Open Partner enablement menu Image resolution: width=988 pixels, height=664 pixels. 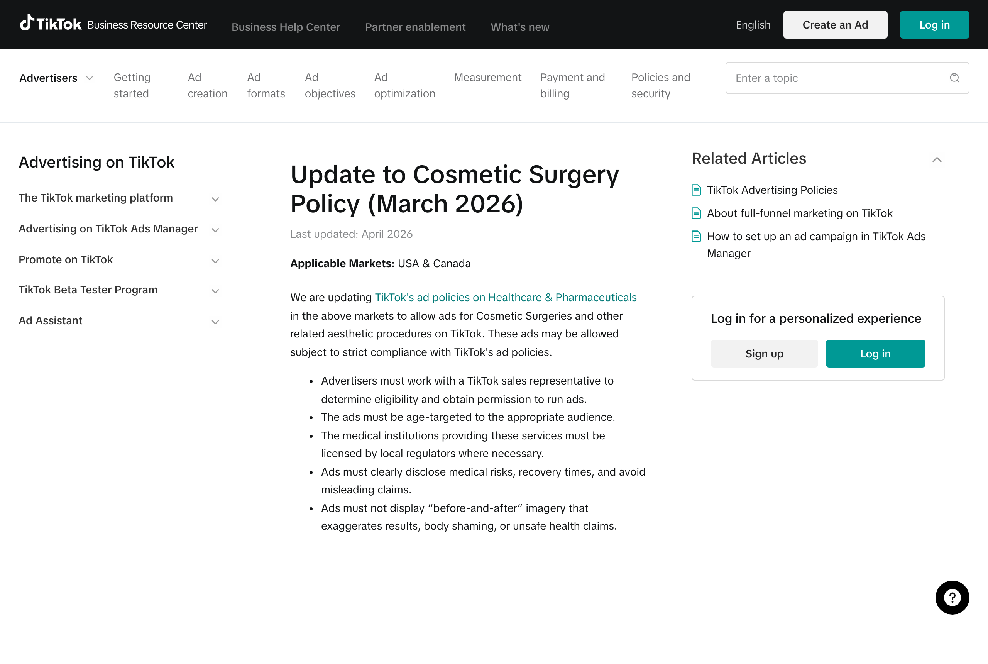(415, 27)
